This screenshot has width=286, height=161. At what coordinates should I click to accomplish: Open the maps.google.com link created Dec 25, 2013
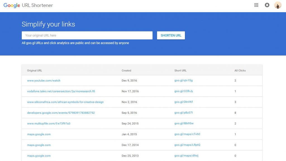[39, 156]
